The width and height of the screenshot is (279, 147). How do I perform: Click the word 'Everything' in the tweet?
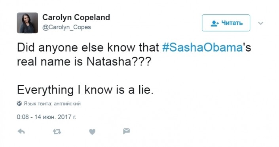click(46, 90)
